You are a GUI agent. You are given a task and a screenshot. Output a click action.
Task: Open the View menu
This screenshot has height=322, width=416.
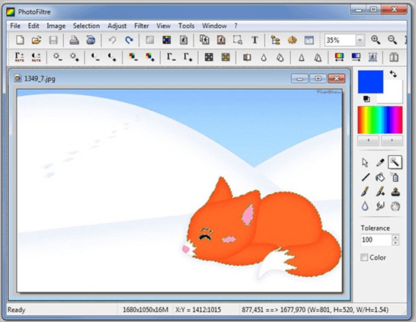(x=163, y=26)
